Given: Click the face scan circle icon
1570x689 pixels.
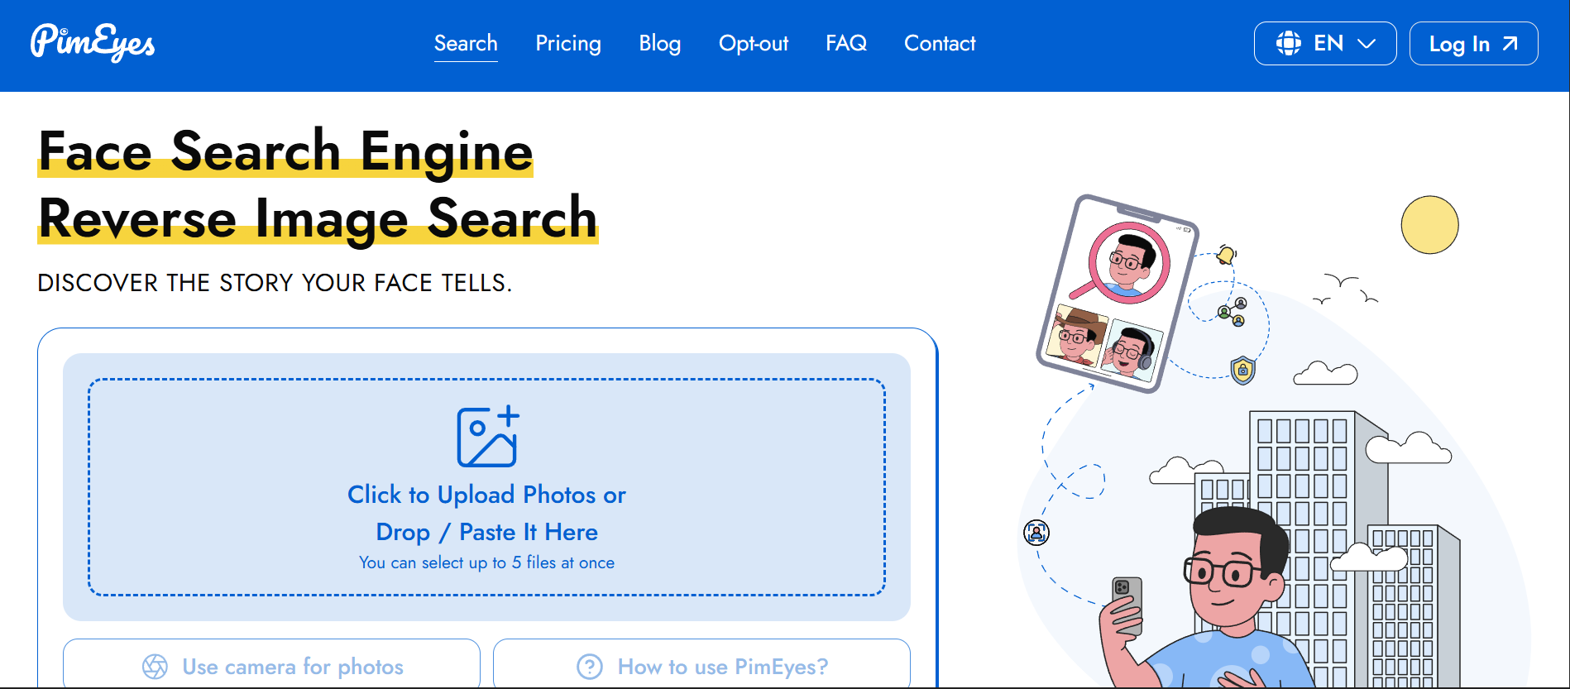Looking at the screenshot, I should pyautogui.click(x=1036, y=533).
